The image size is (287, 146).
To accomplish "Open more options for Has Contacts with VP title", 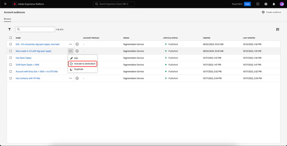I will [x=70, y=78].
